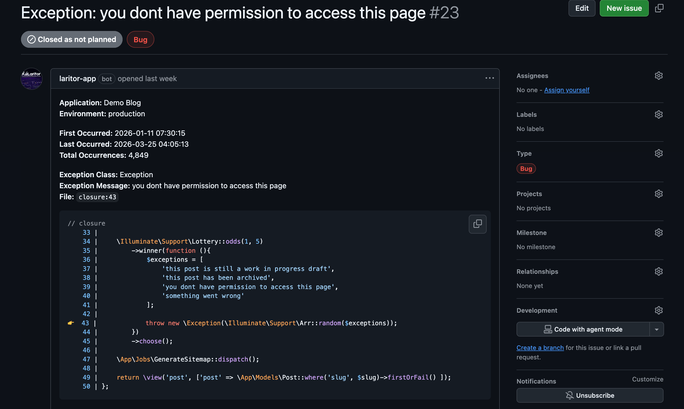684x409 pixels.
Task: Open the comment options ellipsis menu
Action: 490,78
